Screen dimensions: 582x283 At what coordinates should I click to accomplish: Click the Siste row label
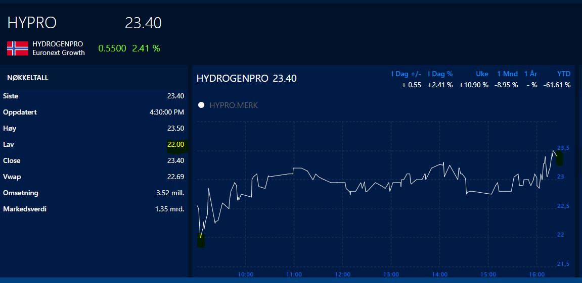[x=11, y=96]
